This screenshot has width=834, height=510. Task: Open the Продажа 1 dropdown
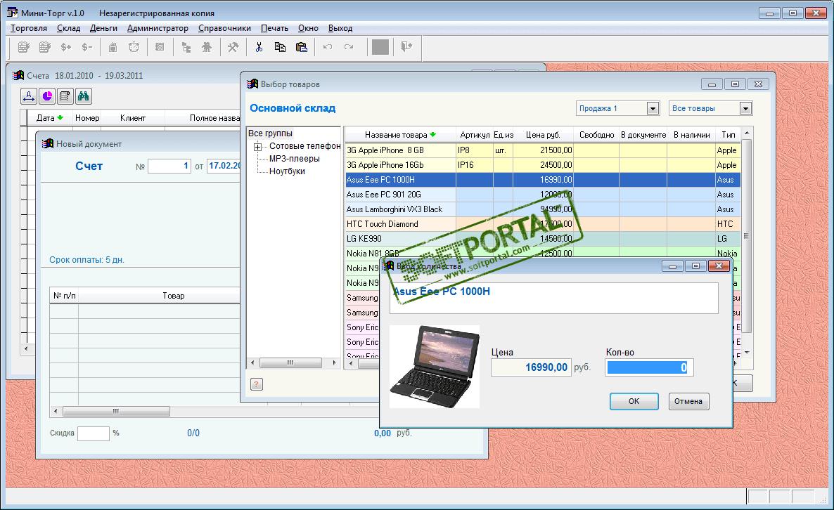[653, 108]
